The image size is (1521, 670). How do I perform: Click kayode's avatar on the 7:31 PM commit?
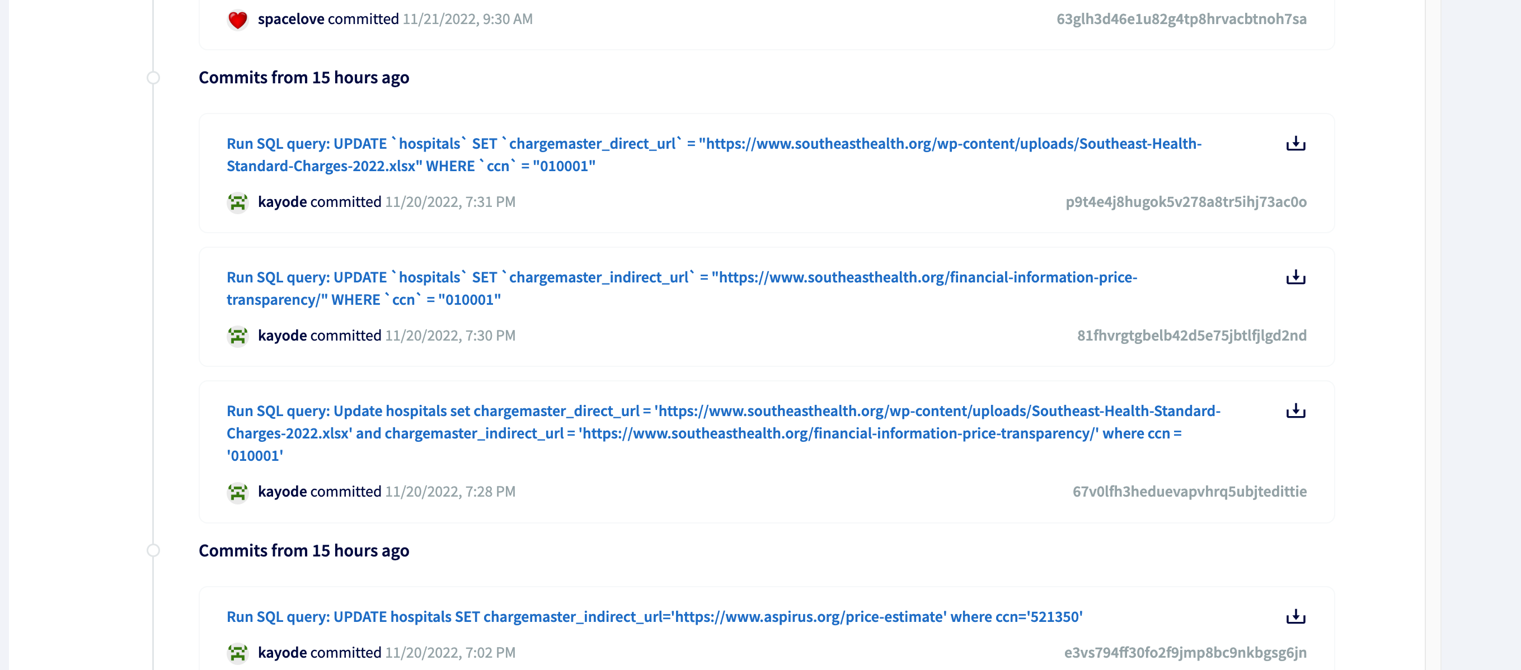click(237, 202)
